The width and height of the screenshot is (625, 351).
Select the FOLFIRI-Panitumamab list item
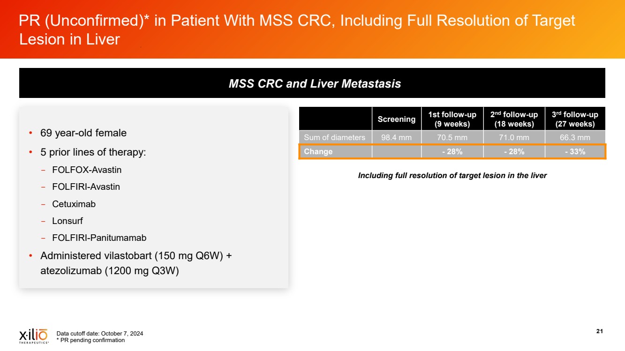click(99, 238)
